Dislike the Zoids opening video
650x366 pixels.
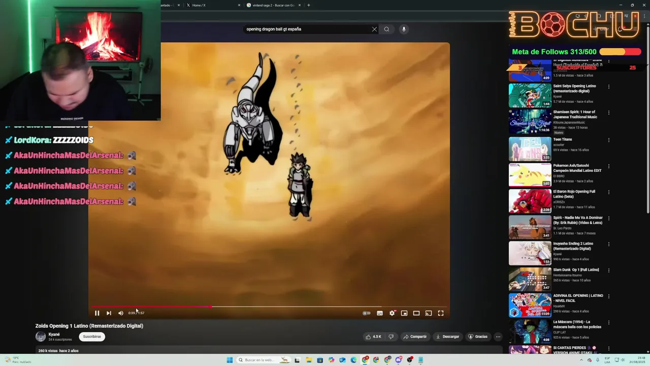391,337
